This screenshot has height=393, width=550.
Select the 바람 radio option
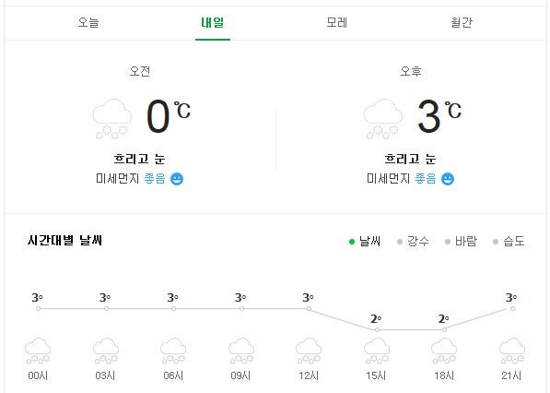tap(461, 242)
